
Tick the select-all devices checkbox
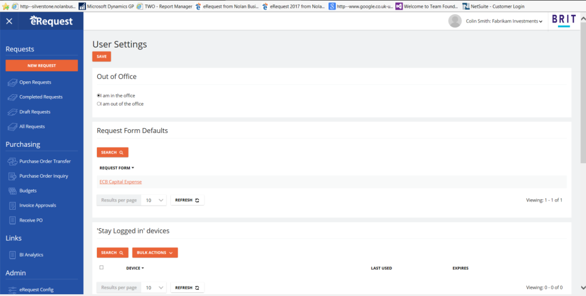click(101, 268)
